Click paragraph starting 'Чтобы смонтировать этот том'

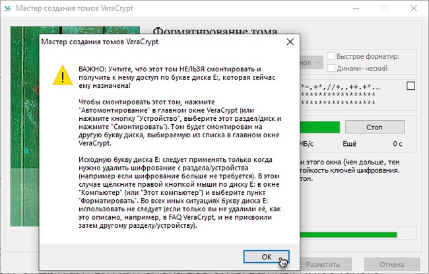[x=180, y=123]
